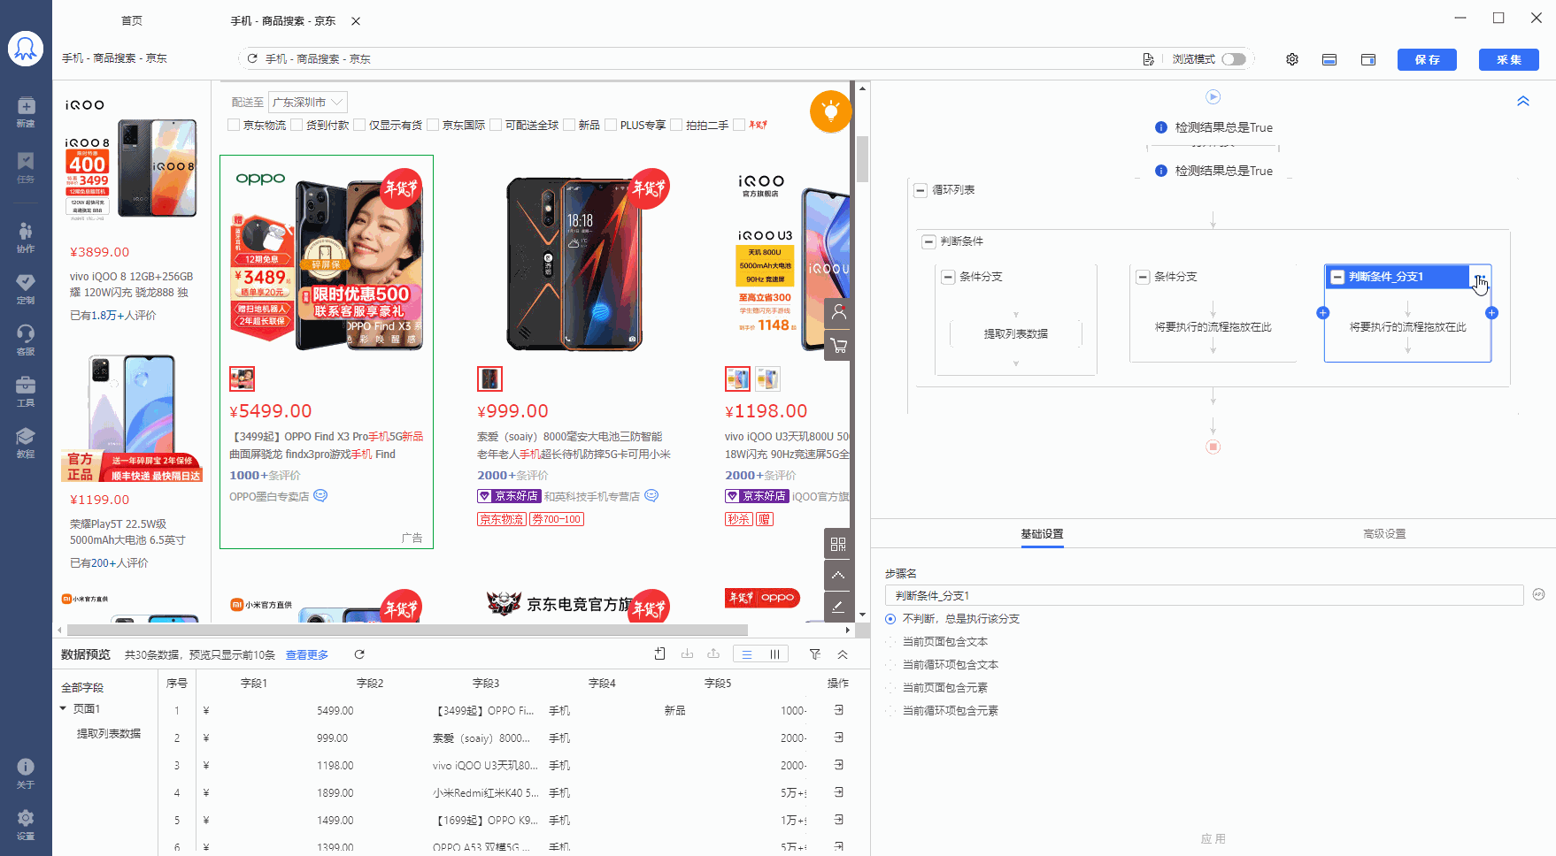The image size is (1556, 856).
Task: Switch to the 首页 tab
Action: tap(132, 20)
